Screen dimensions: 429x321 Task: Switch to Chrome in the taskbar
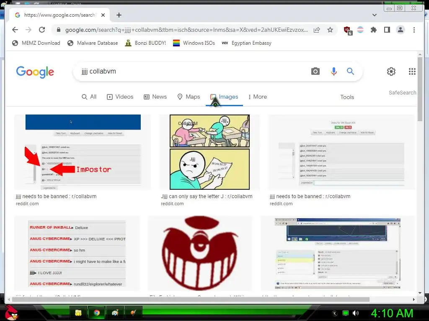pos(97,313)
